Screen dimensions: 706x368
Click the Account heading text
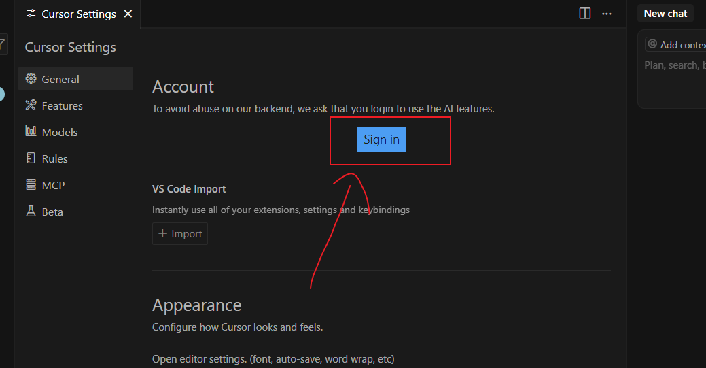(x=183, y=86)
